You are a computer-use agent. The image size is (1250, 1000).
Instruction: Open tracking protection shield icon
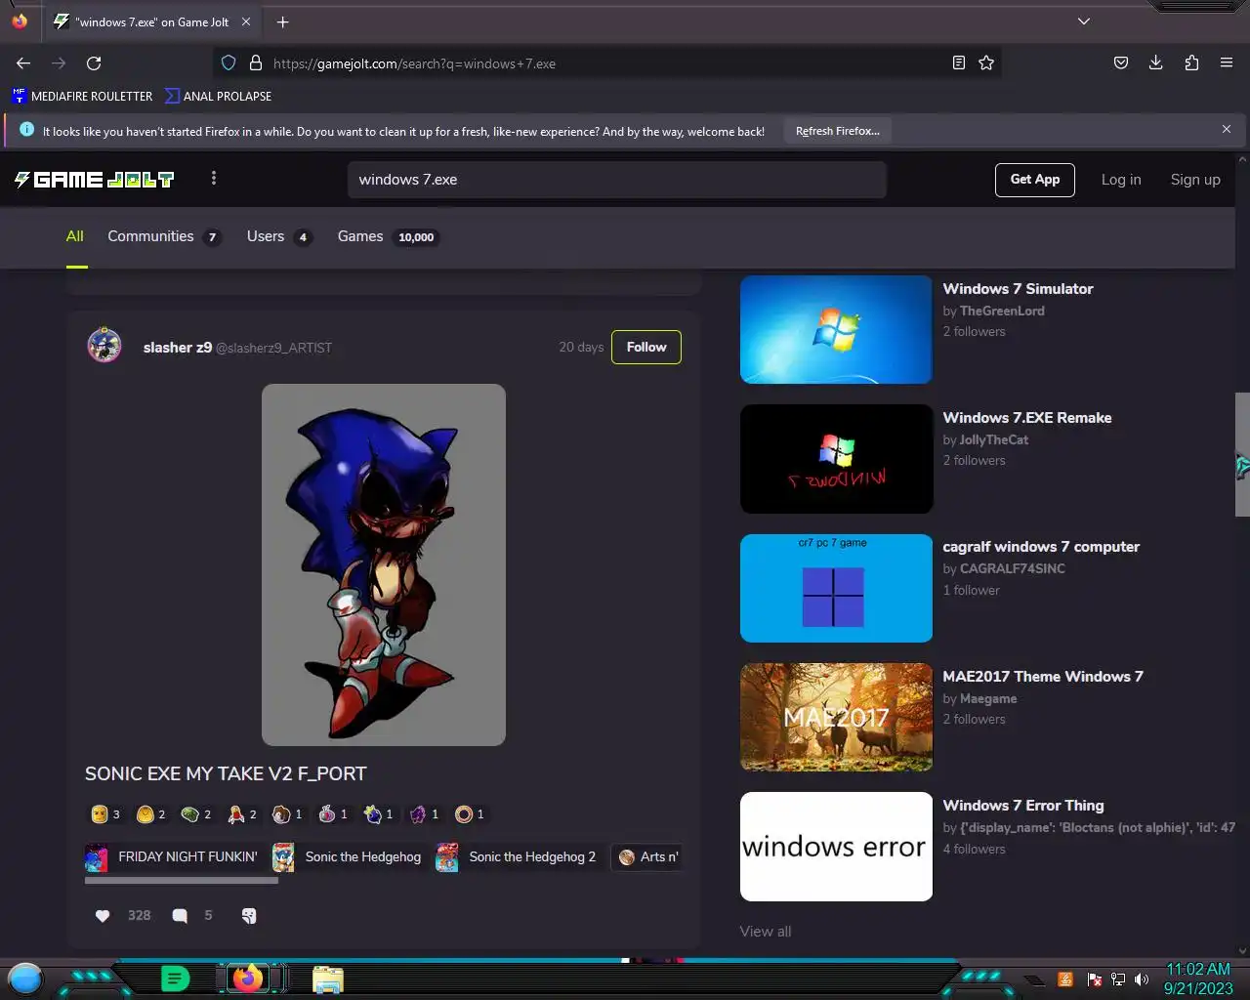(x=229, y=63)
